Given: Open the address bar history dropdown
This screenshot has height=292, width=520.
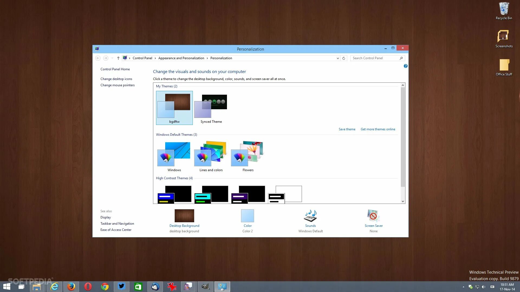Looking at the screenshot, I should tap(337, 58).
